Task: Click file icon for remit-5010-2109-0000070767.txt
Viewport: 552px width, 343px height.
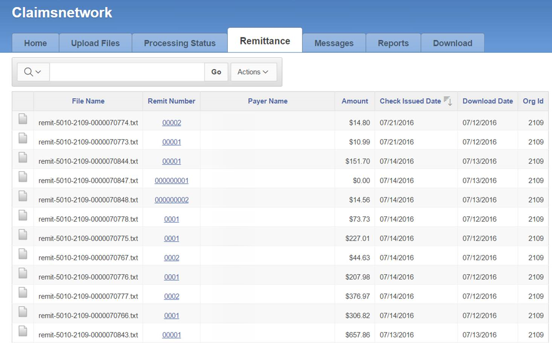Action: (x=23, y=254)
